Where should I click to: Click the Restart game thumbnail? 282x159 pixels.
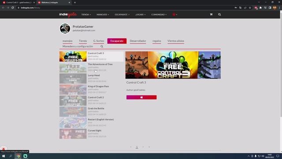(73, 123)
